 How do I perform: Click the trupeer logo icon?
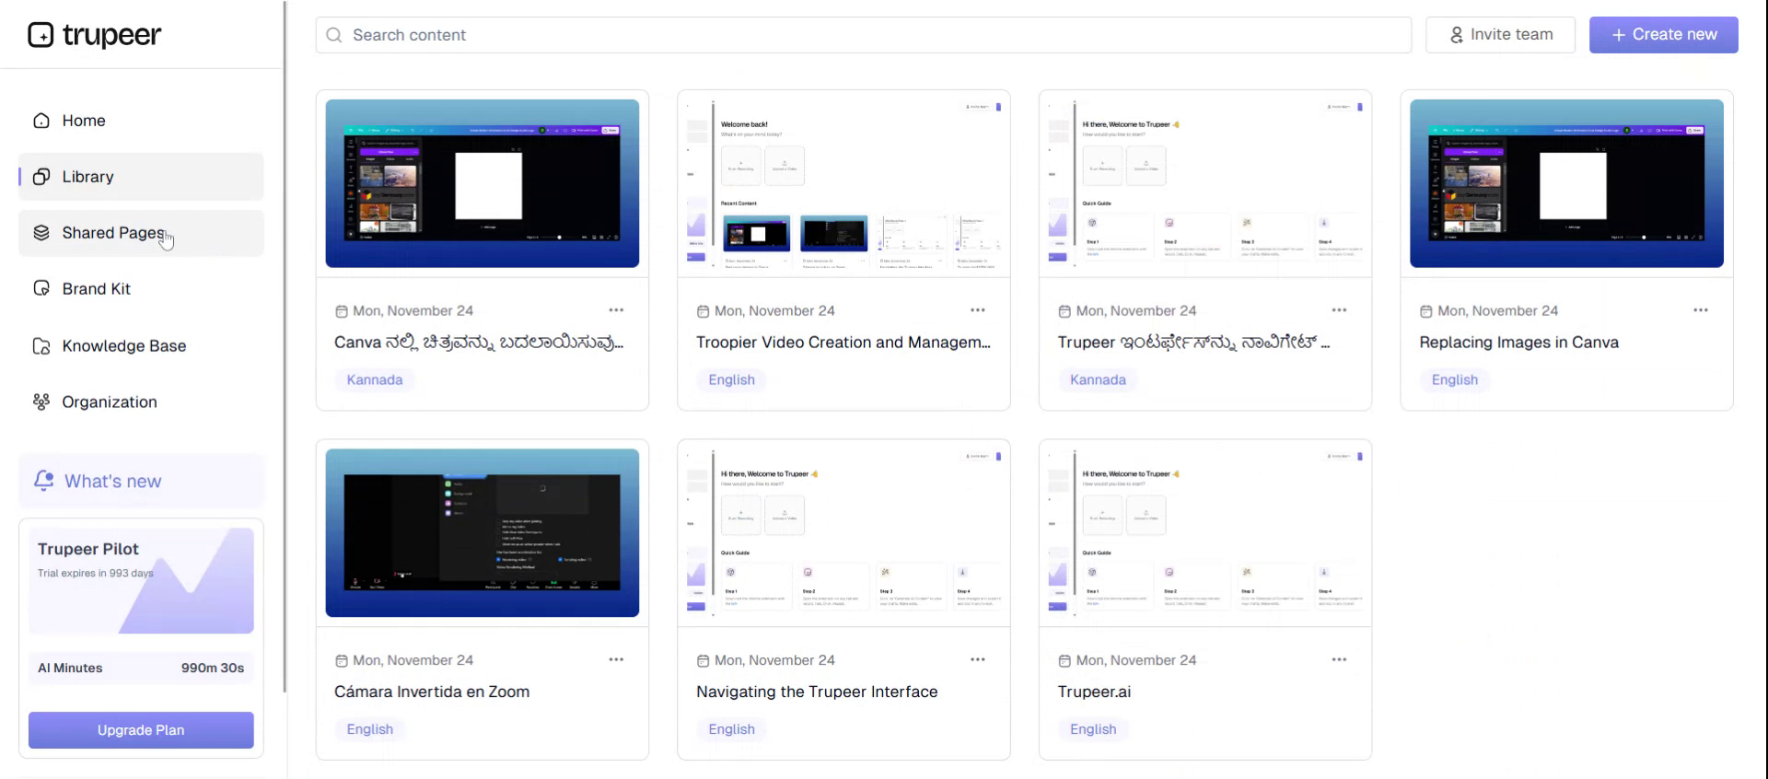(x=41, y=35)
